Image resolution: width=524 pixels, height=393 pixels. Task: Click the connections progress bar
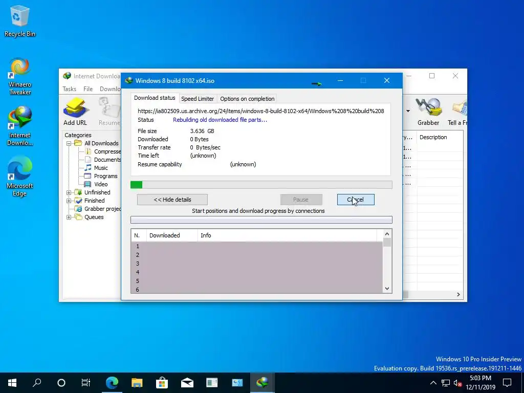point(261,220)
